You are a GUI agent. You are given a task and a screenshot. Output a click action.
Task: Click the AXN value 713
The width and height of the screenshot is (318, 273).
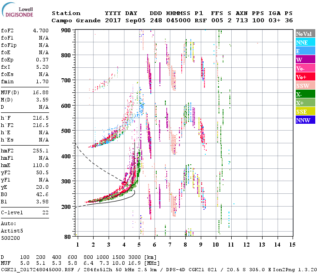[242, 20]
